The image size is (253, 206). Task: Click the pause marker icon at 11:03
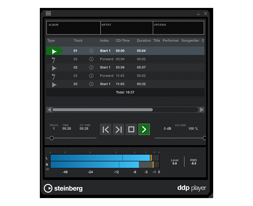pyautogui.click(x=54, y=76)
